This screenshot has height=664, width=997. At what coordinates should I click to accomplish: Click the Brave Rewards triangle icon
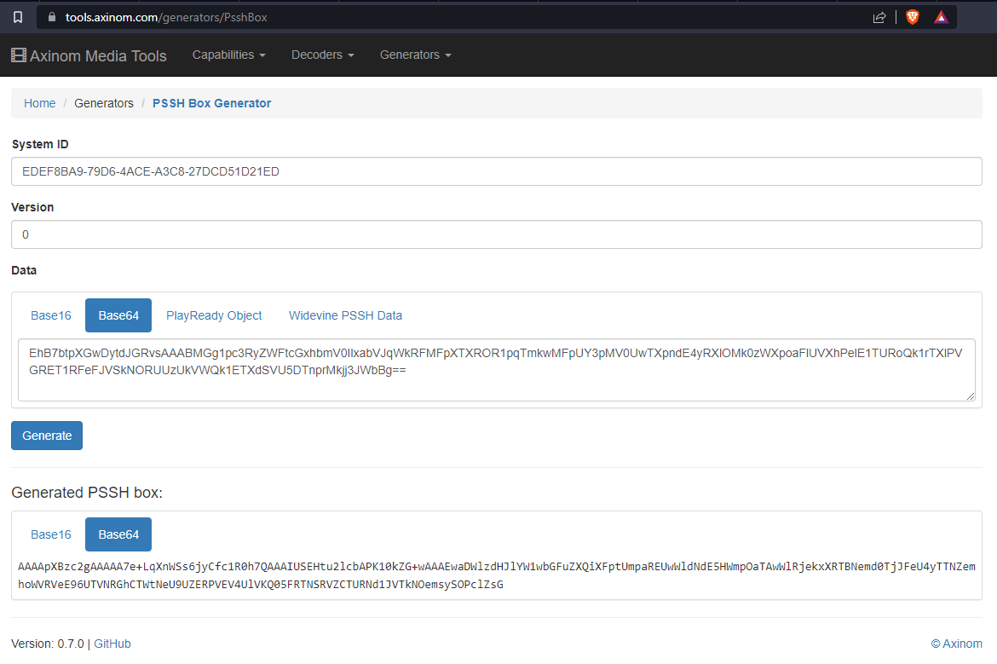coord(941,17)
